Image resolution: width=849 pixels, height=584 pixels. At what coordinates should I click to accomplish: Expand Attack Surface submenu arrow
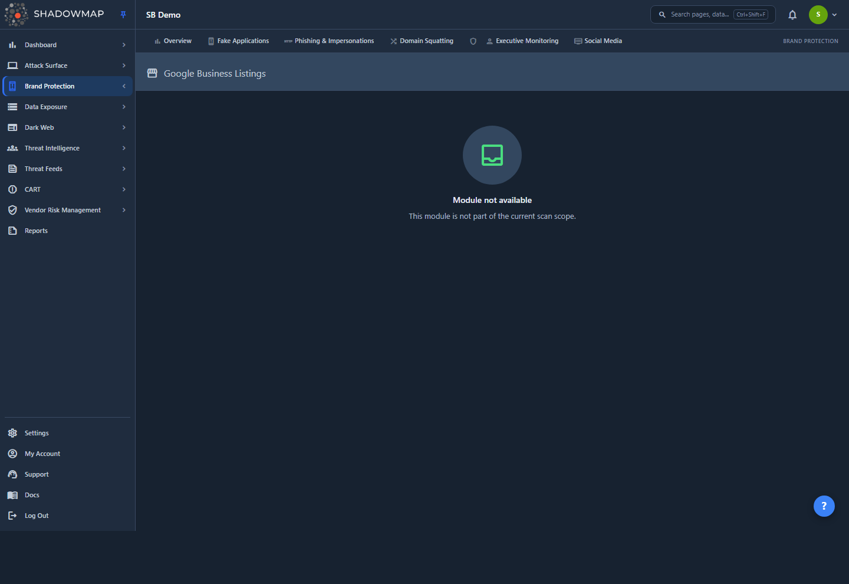click(124, 65)
